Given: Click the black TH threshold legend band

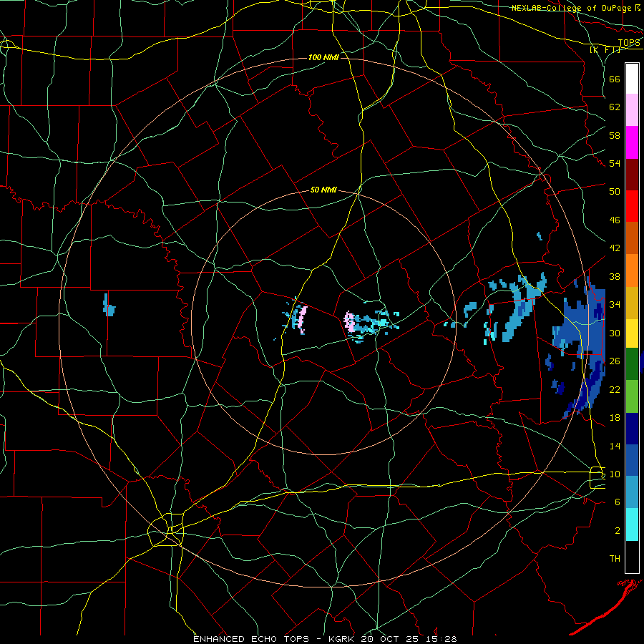Looking at the screenshot, I should [x=632, y=557].
